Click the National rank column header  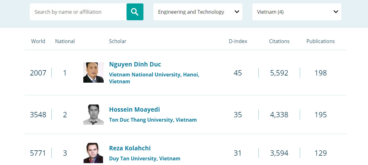pos(65,41)
